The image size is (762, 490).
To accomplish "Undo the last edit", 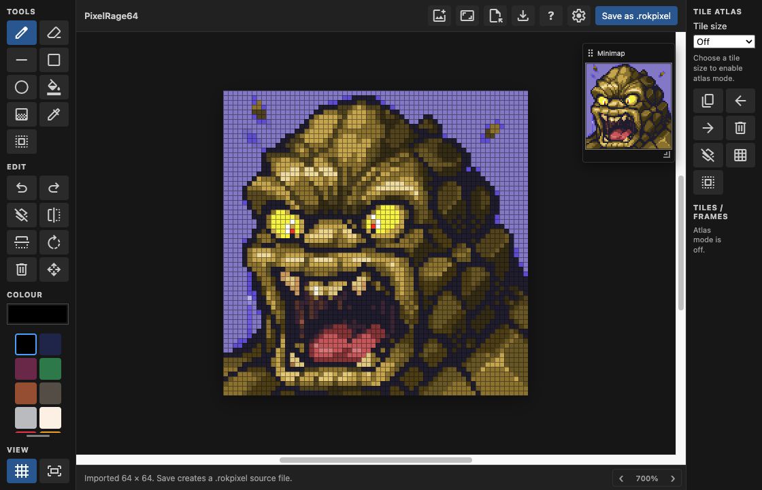I will click(21, 188).
